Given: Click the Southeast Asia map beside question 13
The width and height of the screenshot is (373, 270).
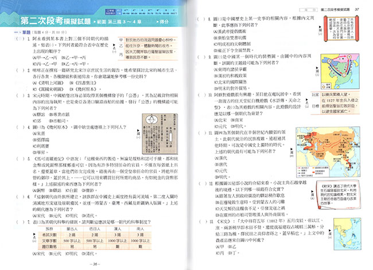Looking at the screenshot, I should [x=347, y=234].
